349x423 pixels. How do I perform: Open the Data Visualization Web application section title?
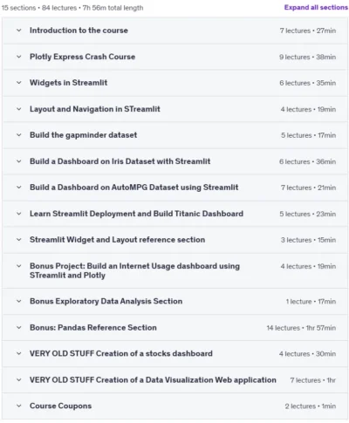click(153, 380)
